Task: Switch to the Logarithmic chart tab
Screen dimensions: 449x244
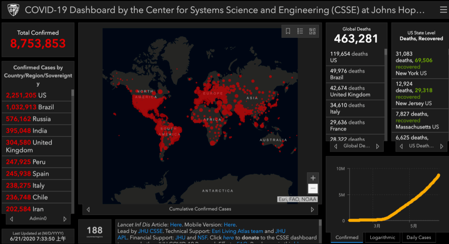Action: [382, 237]
